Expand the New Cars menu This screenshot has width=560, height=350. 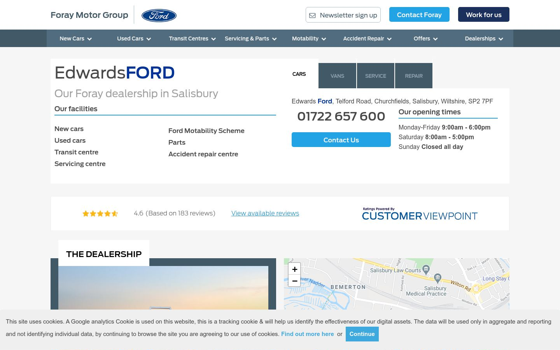pyautogui.click(x=75, y=38)
